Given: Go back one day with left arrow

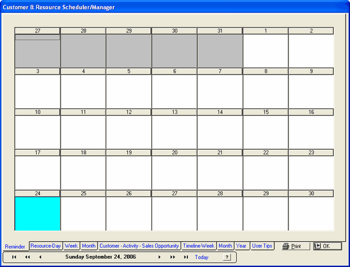Looking at the screenshot, I should 40,257.
